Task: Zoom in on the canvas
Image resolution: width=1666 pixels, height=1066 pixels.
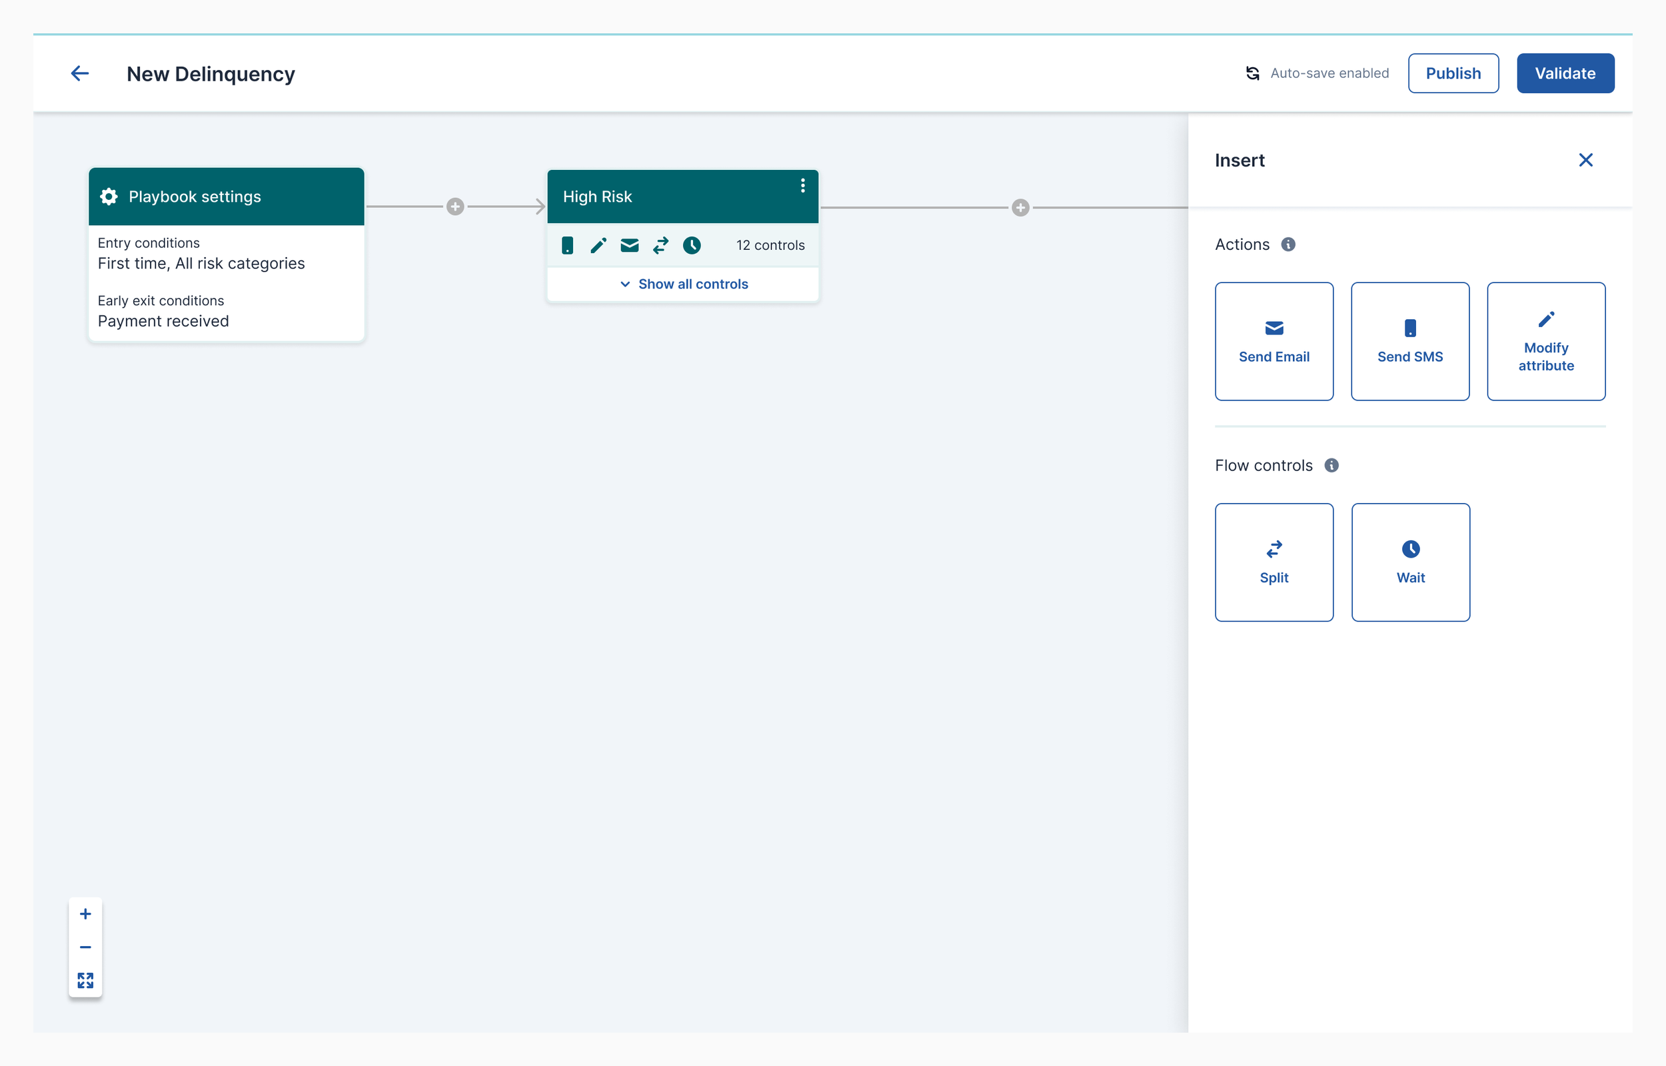Action: coord(85,913)
